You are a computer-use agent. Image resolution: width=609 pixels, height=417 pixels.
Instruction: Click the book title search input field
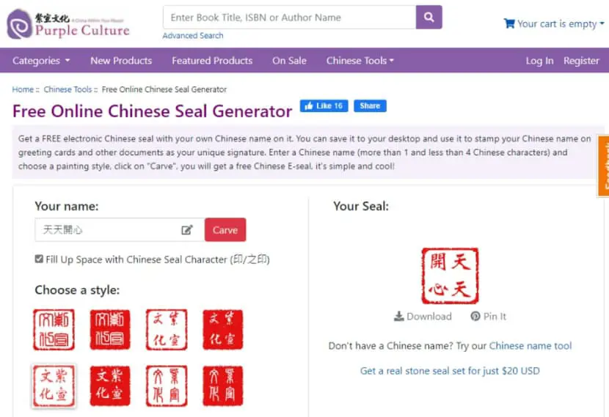(289, 18)
